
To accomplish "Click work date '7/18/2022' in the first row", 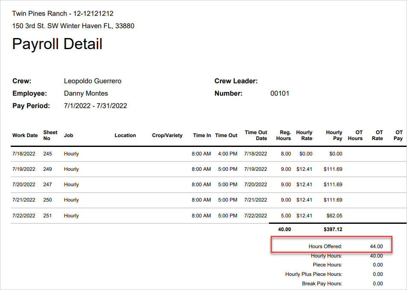I will 24,154.
